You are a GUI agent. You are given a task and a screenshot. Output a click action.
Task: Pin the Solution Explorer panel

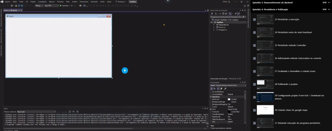243,10
